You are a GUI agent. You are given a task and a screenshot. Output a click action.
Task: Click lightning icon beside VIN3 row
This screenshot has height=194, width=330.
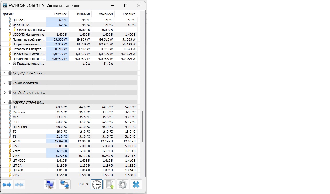pos(10,156)
